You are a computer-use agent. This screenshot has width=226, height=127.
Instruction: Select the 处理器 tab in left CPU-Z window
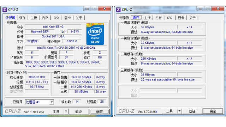click(x=10, y=18)
